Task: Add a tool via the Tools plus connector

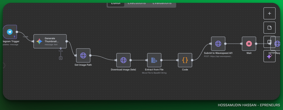Action: [x=61, y=58]
